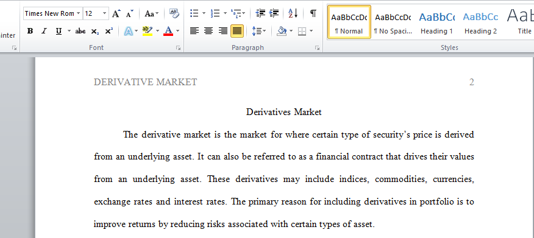Select the No Spacing style
The height and width of the screenshot is (238, 534).
click(x=393, y=23)
